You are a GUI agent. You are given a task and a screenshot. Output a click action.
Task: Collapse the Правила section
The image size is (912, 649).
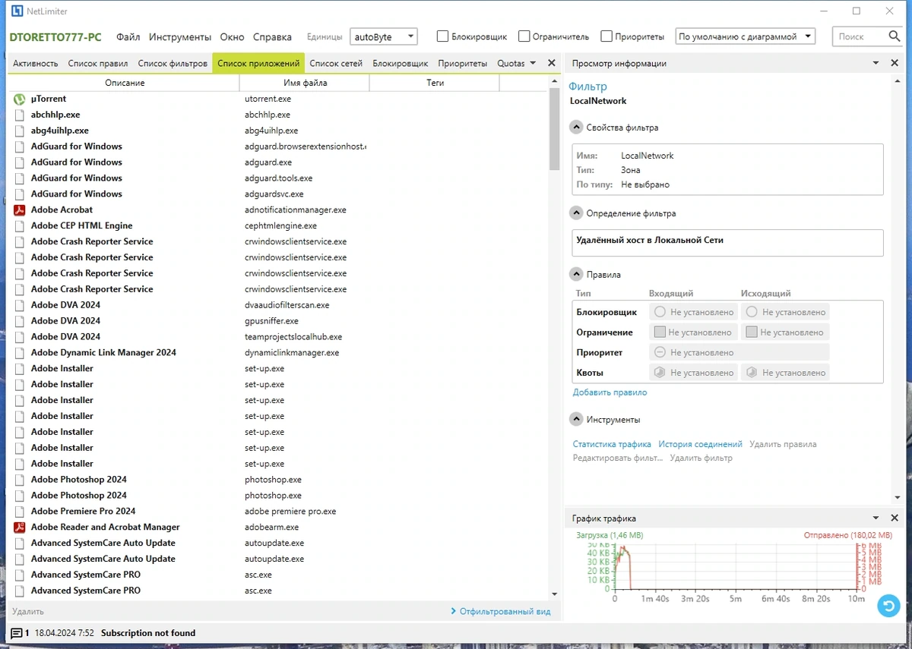tap(576, 275)
